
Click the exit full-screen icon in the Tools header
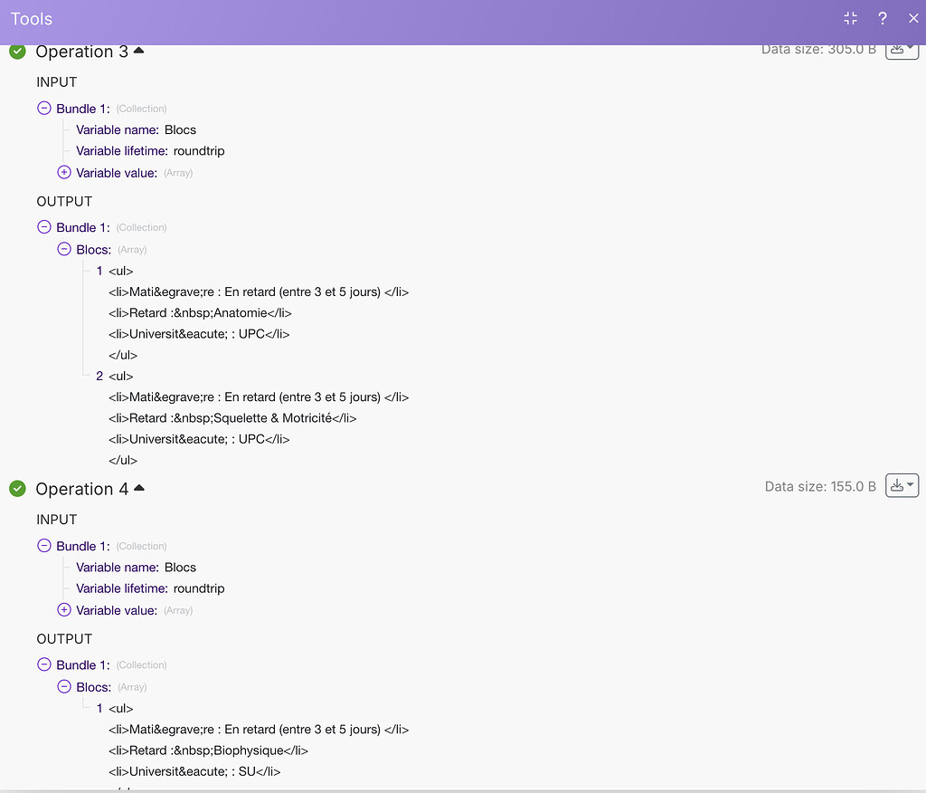coord(850,18)
